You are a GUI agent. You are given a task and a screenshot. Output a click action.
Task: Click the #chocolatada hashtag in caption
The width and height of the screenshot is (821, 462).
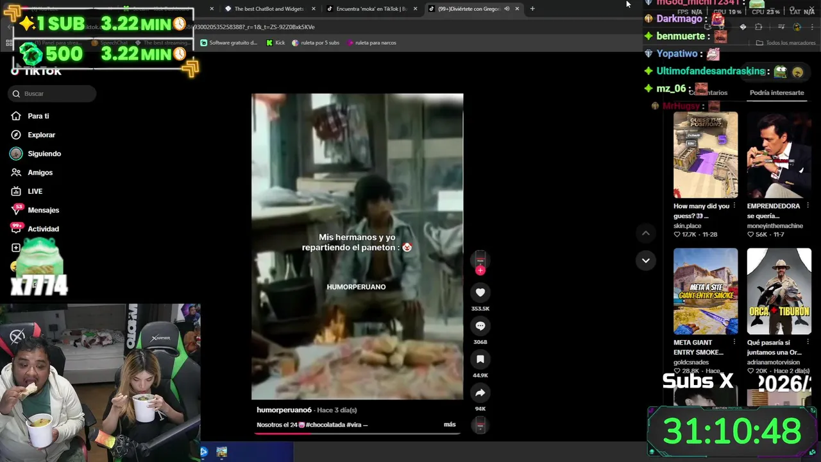[x=325, y=425]
